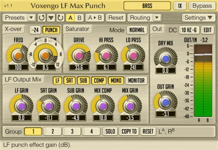Click the DRIVE value field 33.6
Viewport: 218px width, 150px height.
pyautogui.click(x=79, y=67)
